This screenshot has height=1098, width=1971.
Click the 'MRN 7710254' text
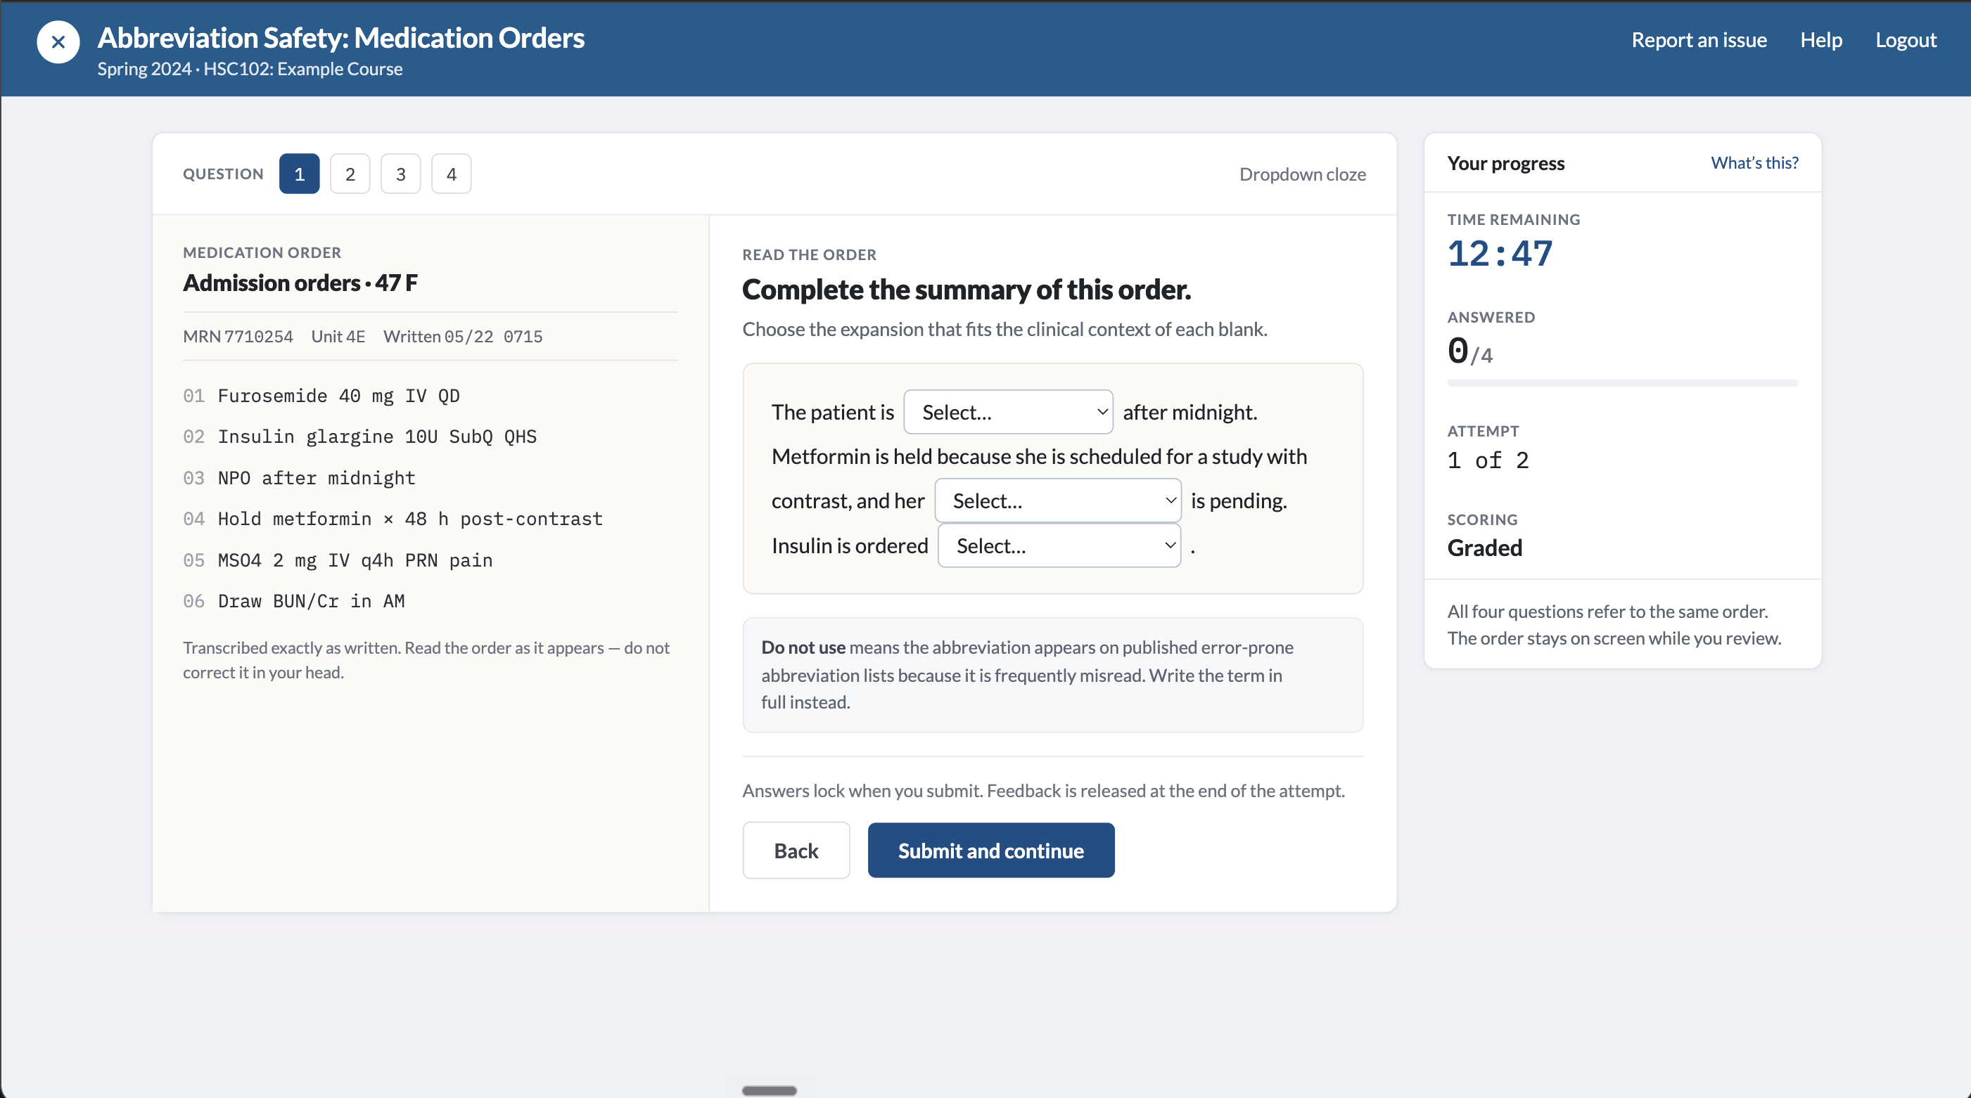238,337
